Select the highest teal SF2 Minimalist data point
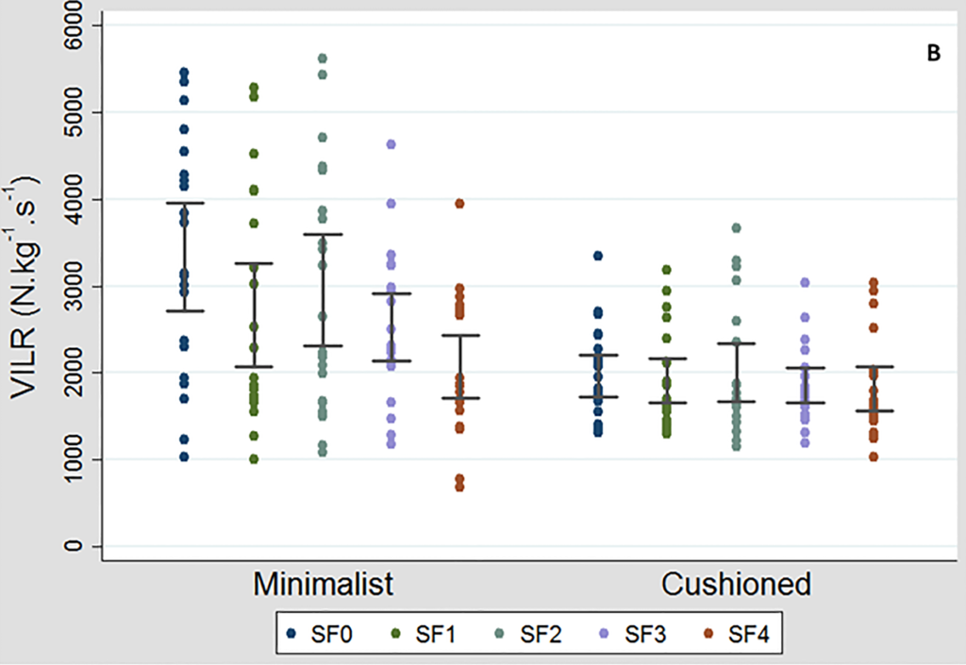Screen dimensions: 966x665 [x=323, y=58]
